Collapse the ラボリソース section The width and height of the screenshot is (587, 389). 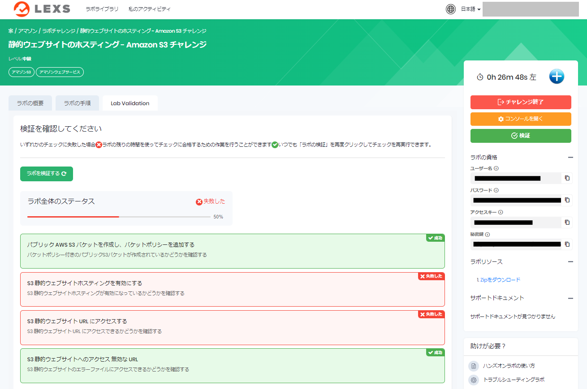click(570, 261)
